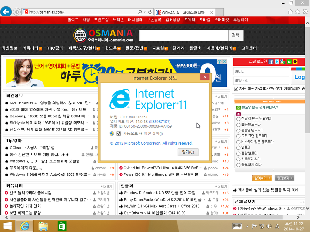This screenshot has height=232, width=310.
Task: Click the browser Forward arrow button
Action: click(16, 12)
